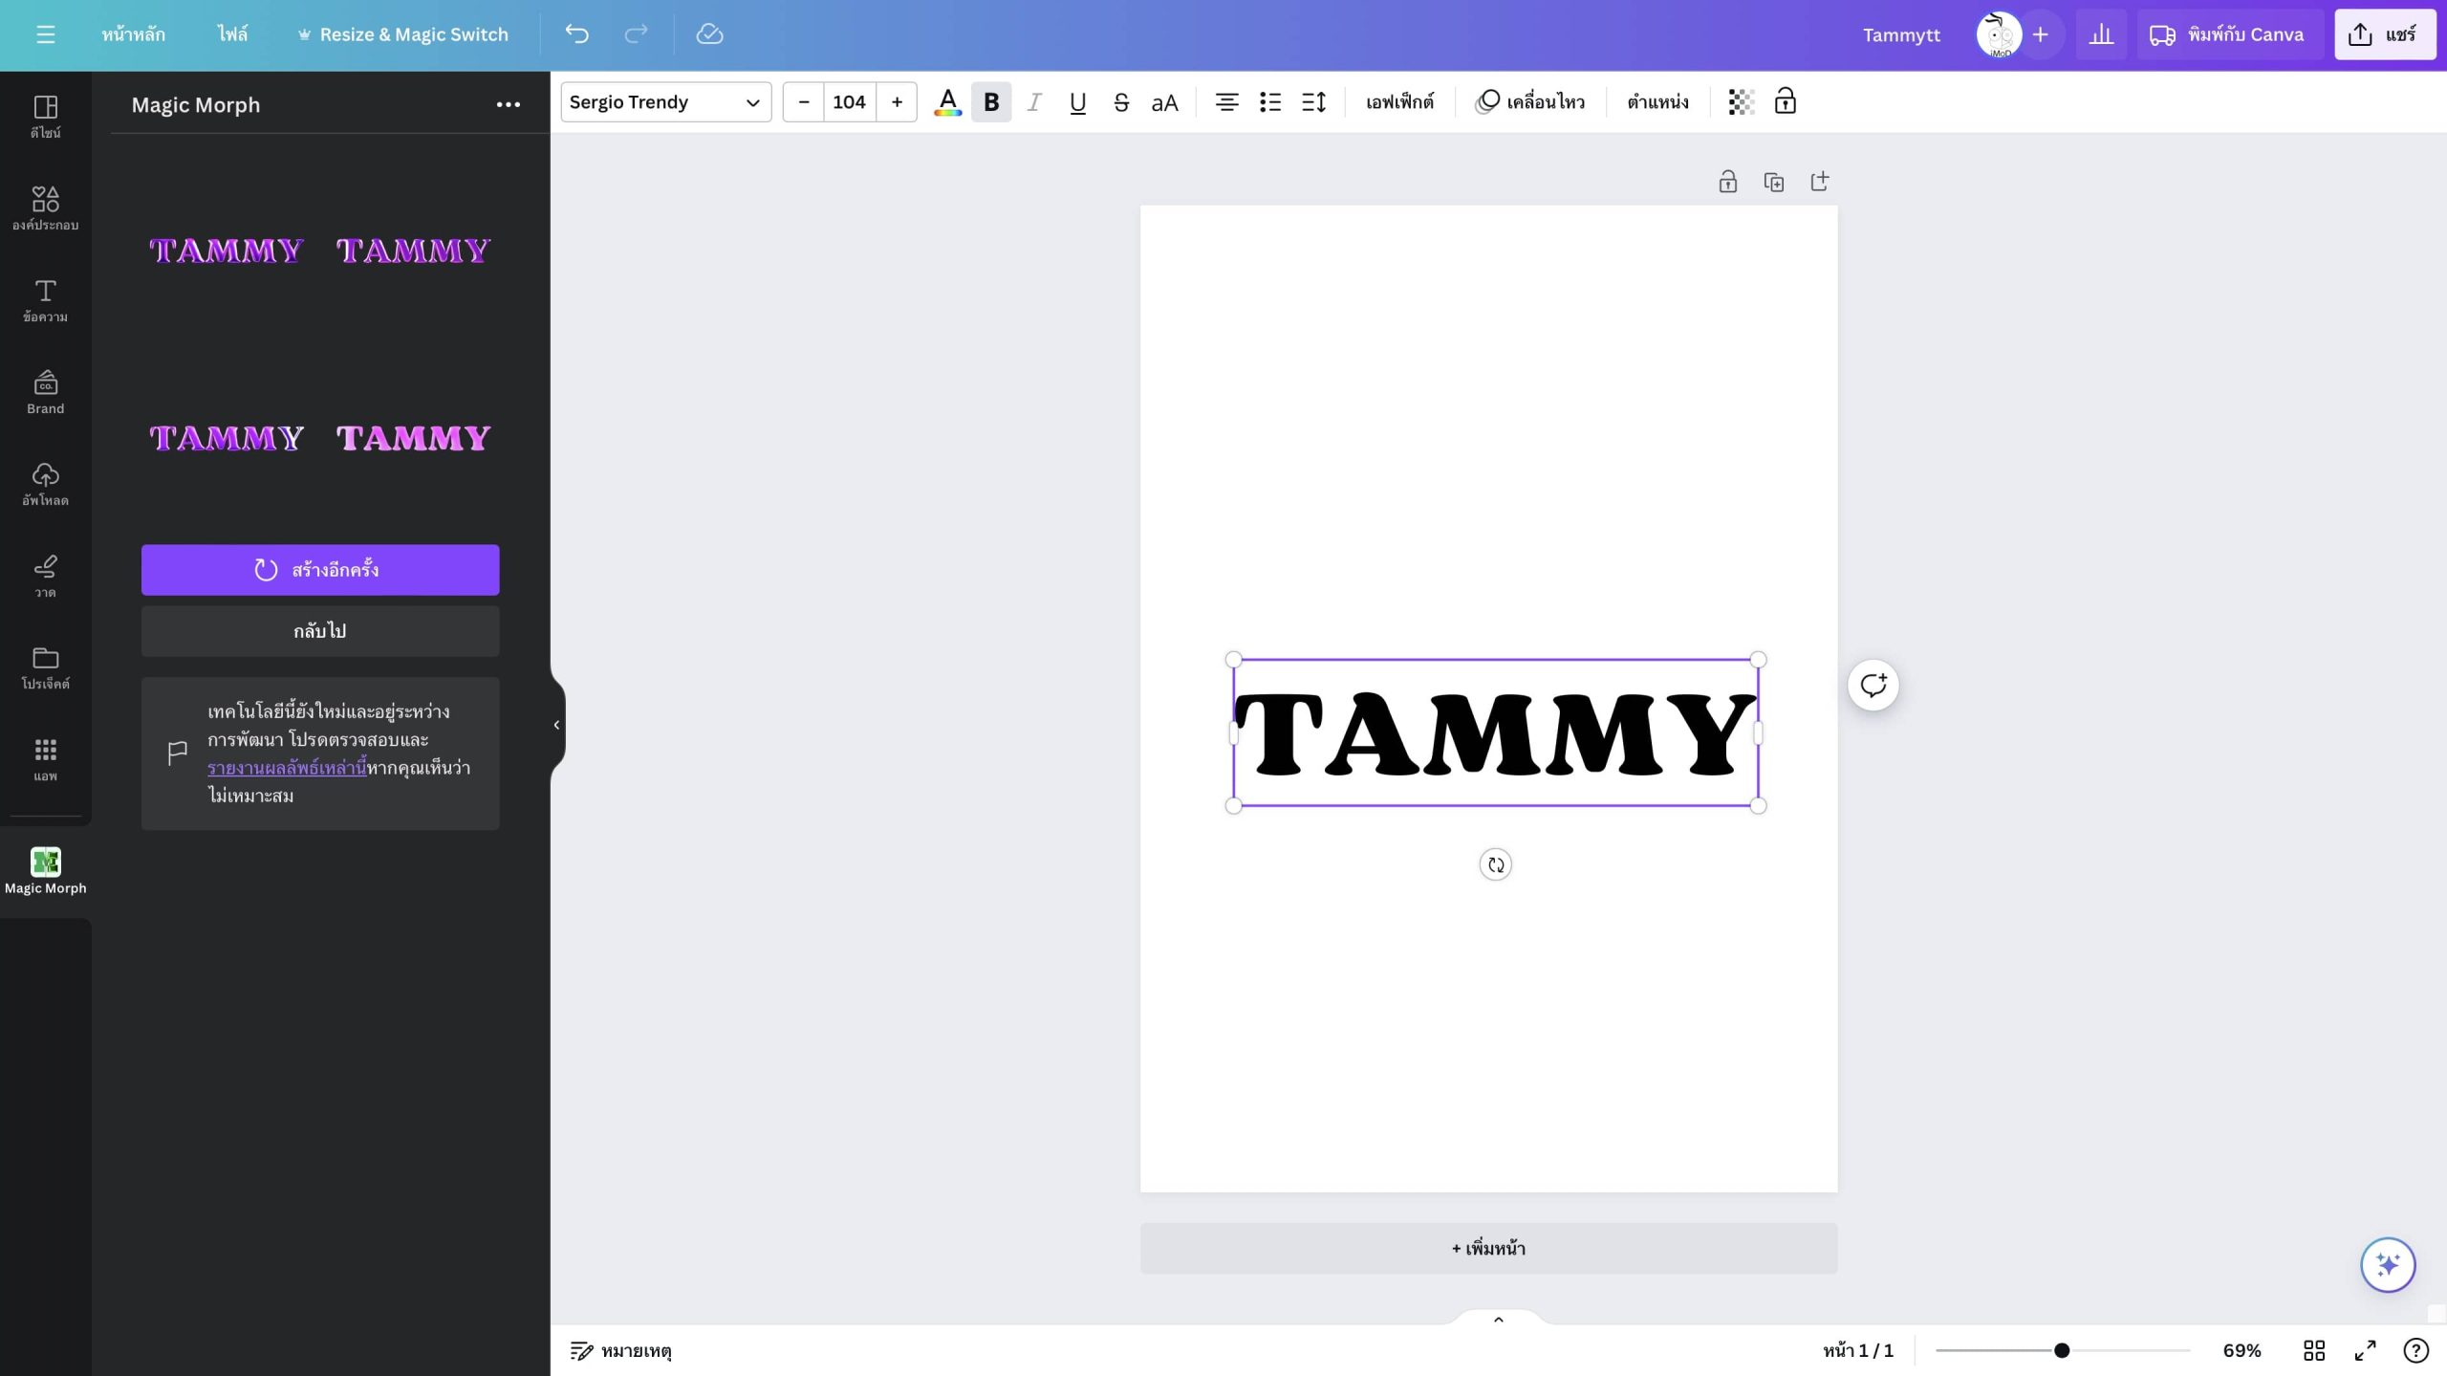The width and height of the screenshot is (2447, 1376).
Task: Select the bottom-right TAMMY morph thumbnail
Action: 413,438
